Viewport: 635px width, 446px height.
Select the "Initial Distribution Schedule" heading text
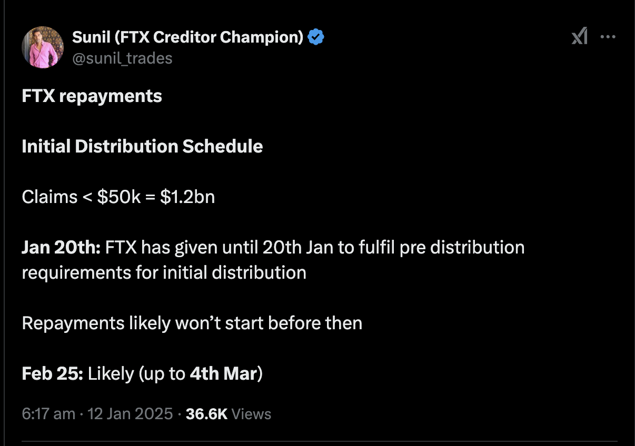coord(142,146)
